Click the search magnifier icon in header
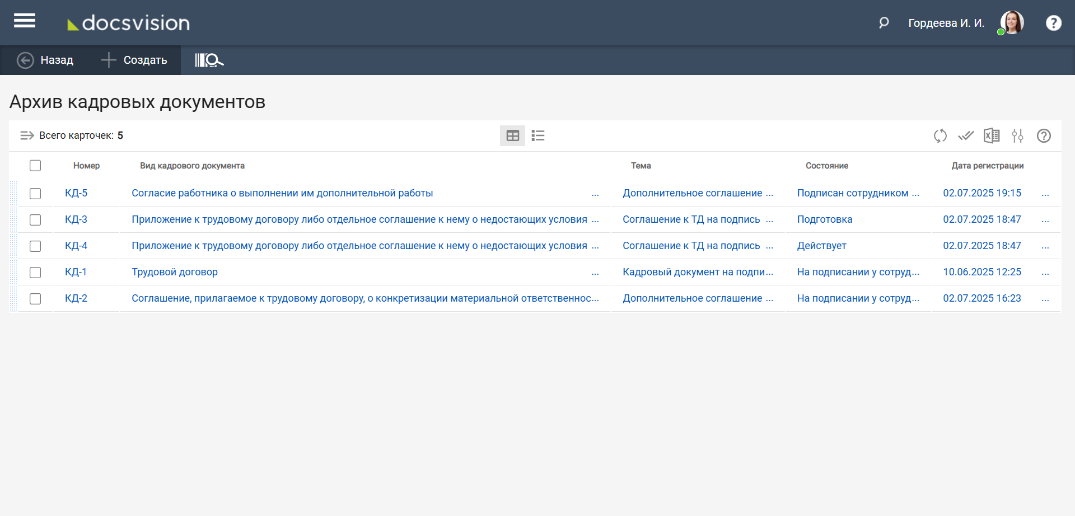Screen dimensions: 1075x516 pyautogui.click(x=884, y=23)
